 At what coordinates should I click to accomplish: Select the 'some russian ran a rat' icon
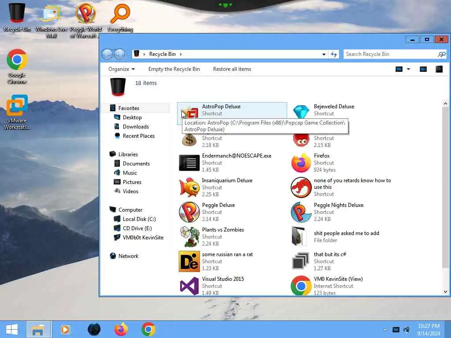[x=189, y=261]
